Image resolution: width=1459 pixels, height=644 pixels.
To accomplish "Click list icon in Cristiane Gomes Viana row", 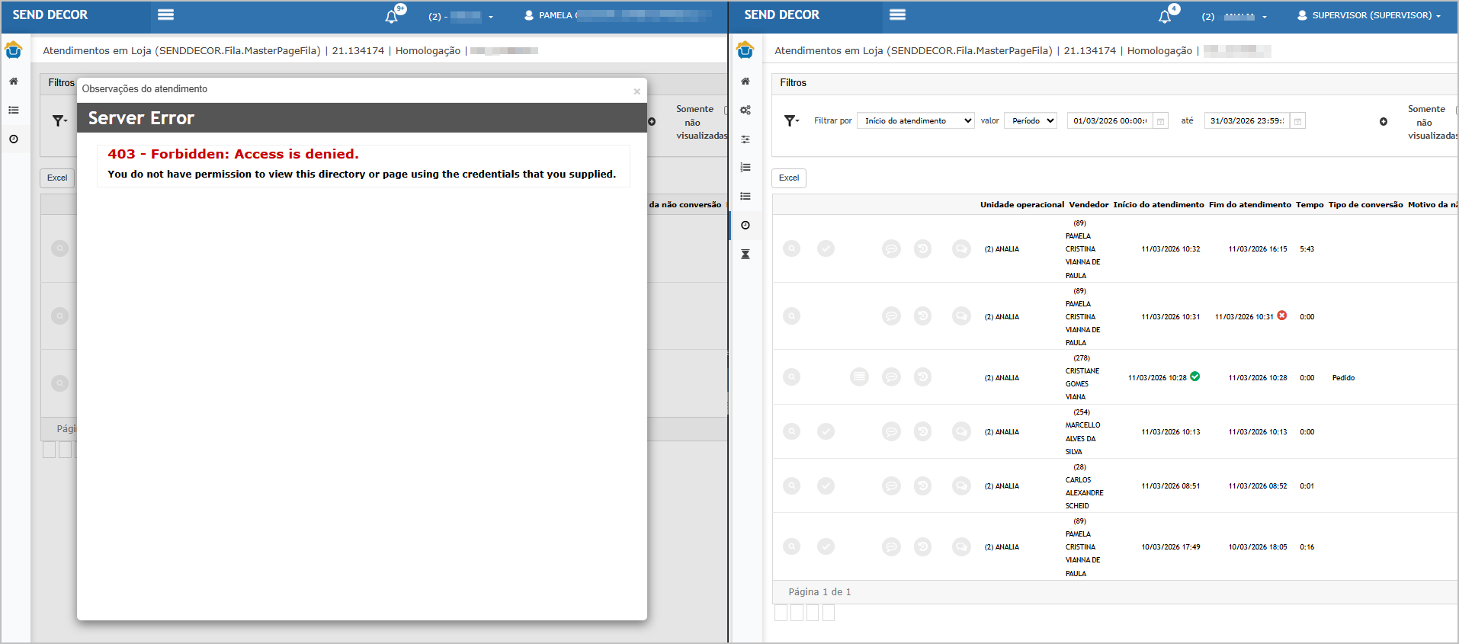I will click(x=859, y=377).
